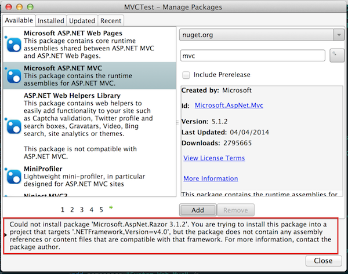Expand the error message disclosure arrow

click(6, 235)
